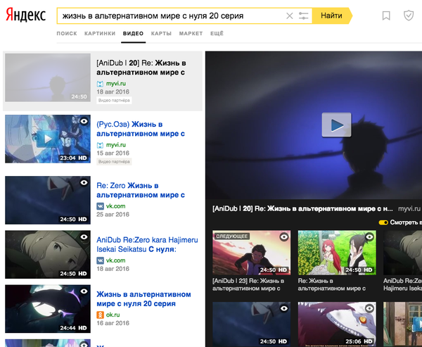Switch to the КАРТЫ tab
The width and height of the screenshot is (422, 347).
[161, 33]
